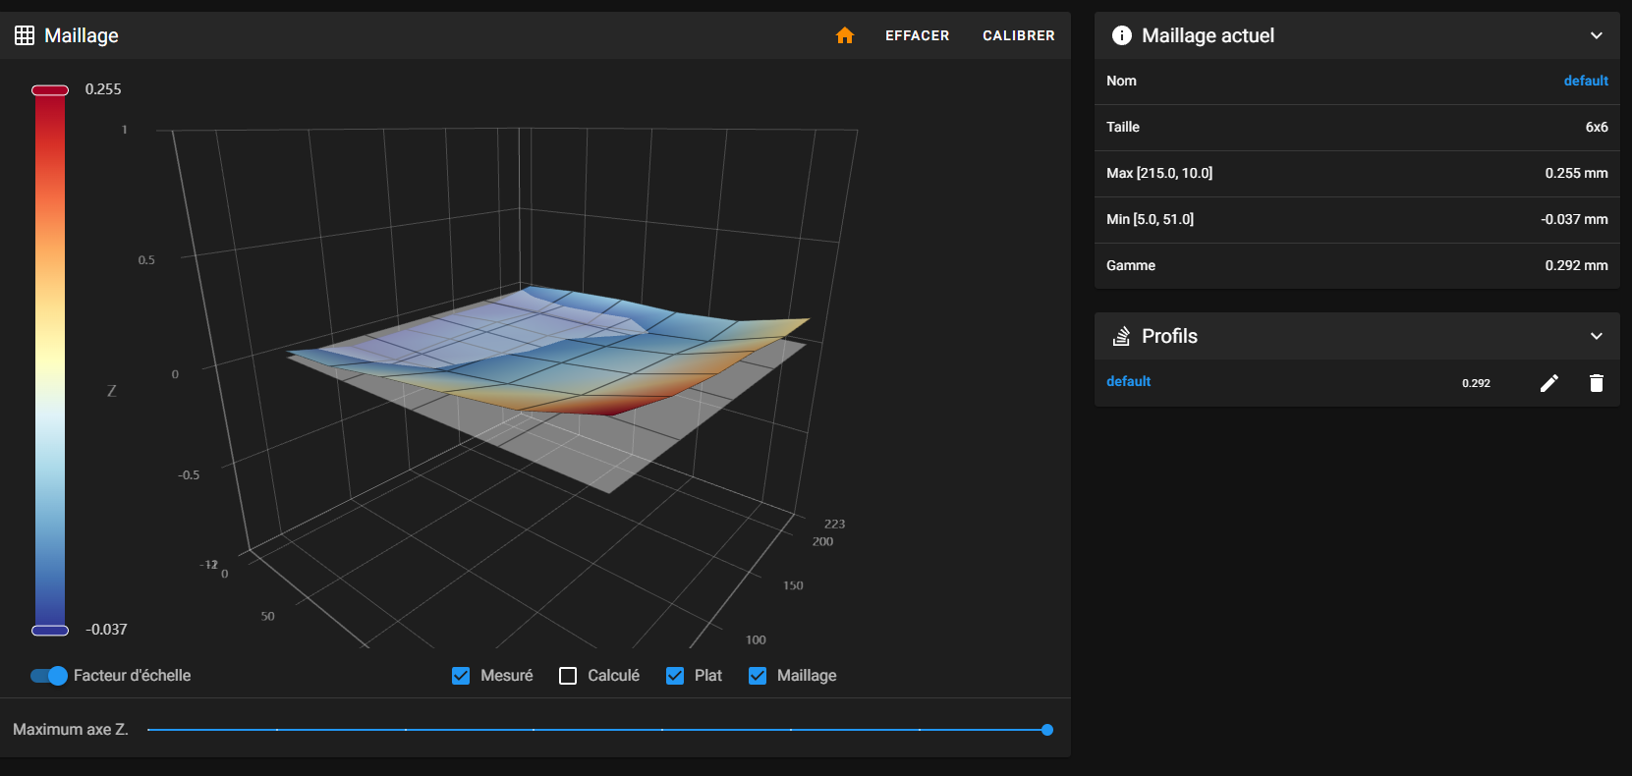Uncheck the Maillage checkbox below the chart
Screen dimensions: 1632x776
tap(758, 676)
